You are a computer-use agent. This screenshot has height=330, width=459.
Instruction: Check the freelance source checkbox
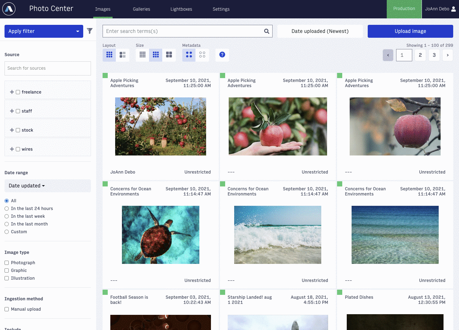click(18, 92)
